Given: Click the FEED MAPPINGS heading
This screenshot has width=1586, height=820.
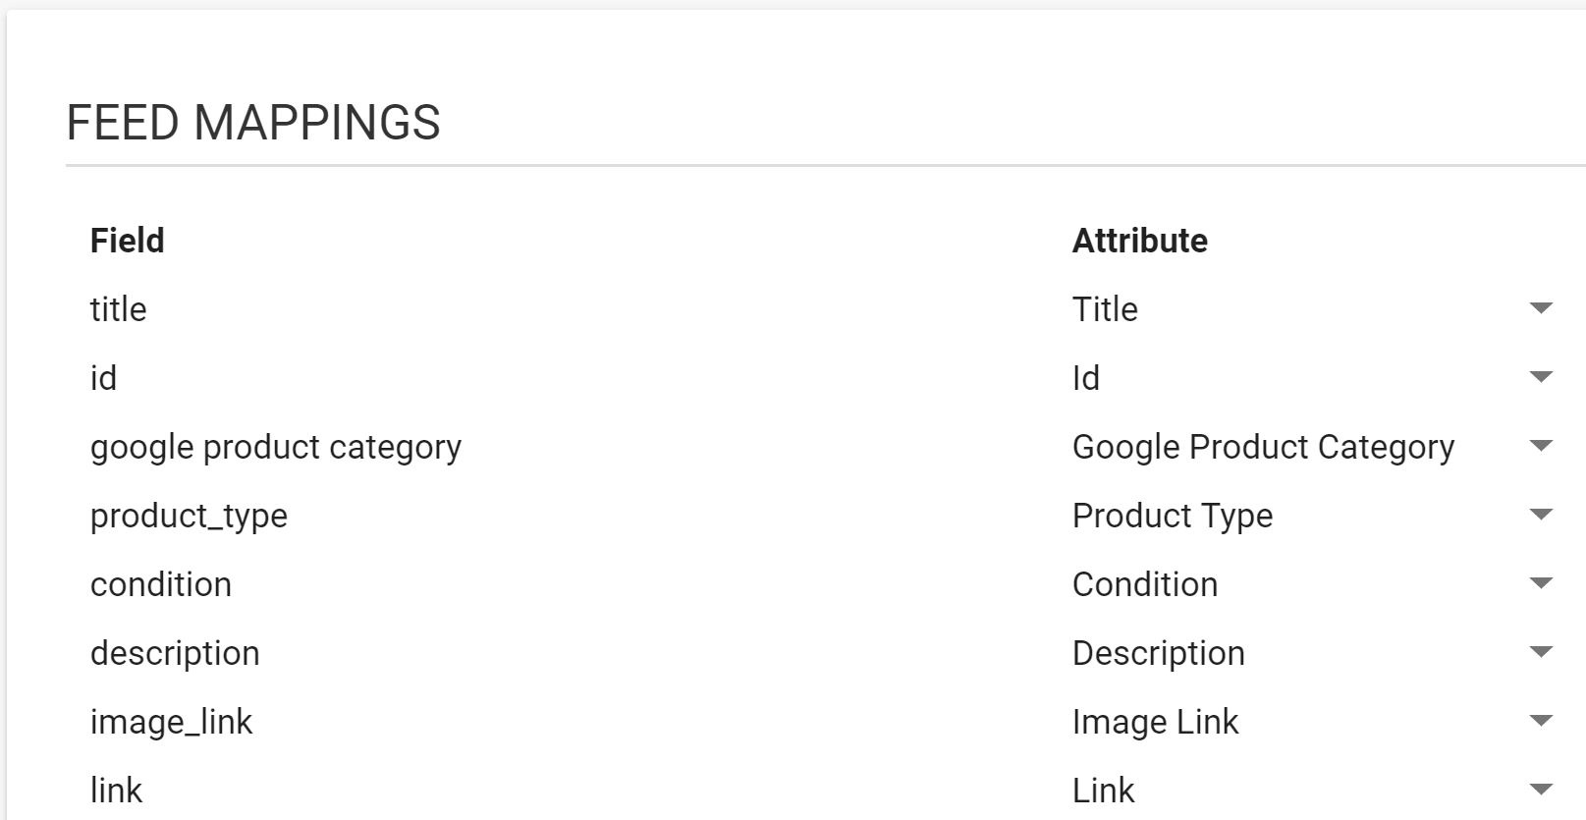Looking at the screenshot, I should click(253, 122).
